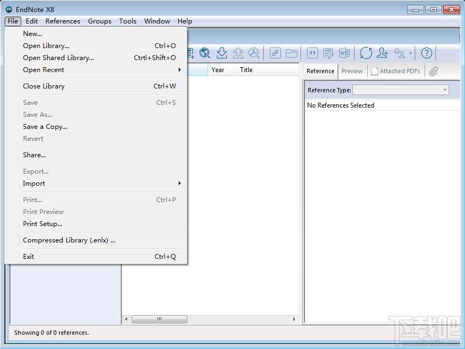This screenshot has height=349, width=465.
Task: Click the Open File folder icon
Action: (x=292, y=54)
